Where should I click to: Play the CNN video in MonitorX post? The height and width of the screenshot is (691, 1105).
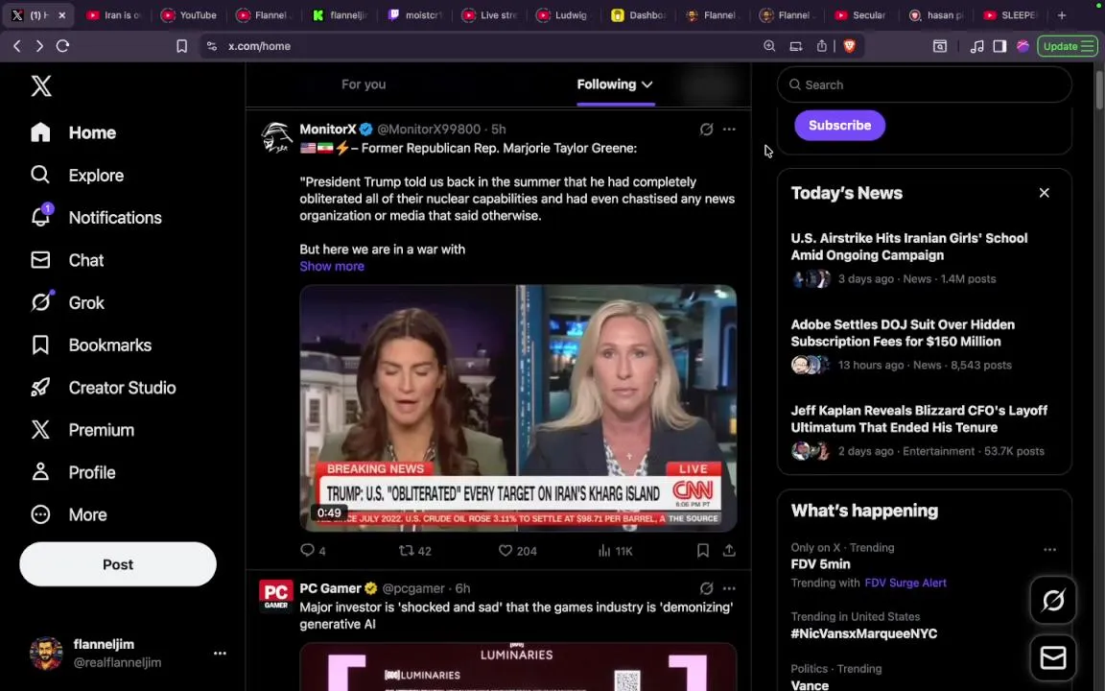(x=518, y=408)
